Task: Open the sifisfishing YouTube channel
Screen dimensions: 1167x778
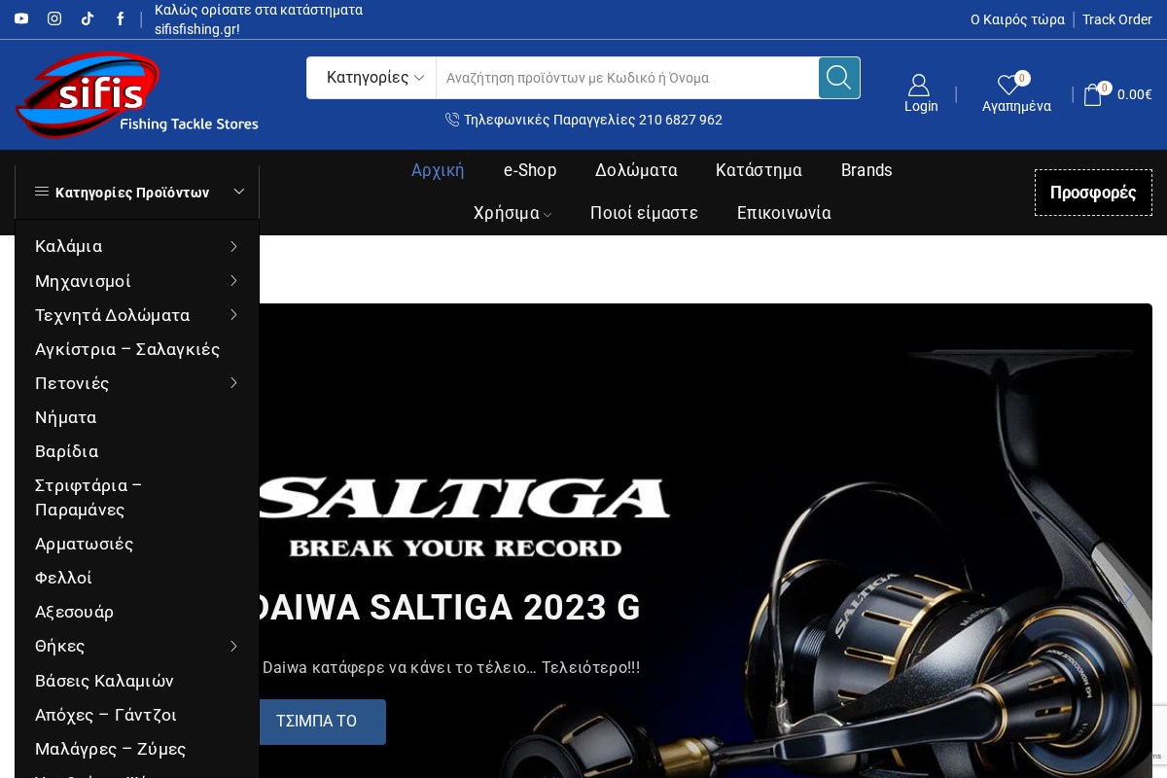Action: tap(21, 18)
